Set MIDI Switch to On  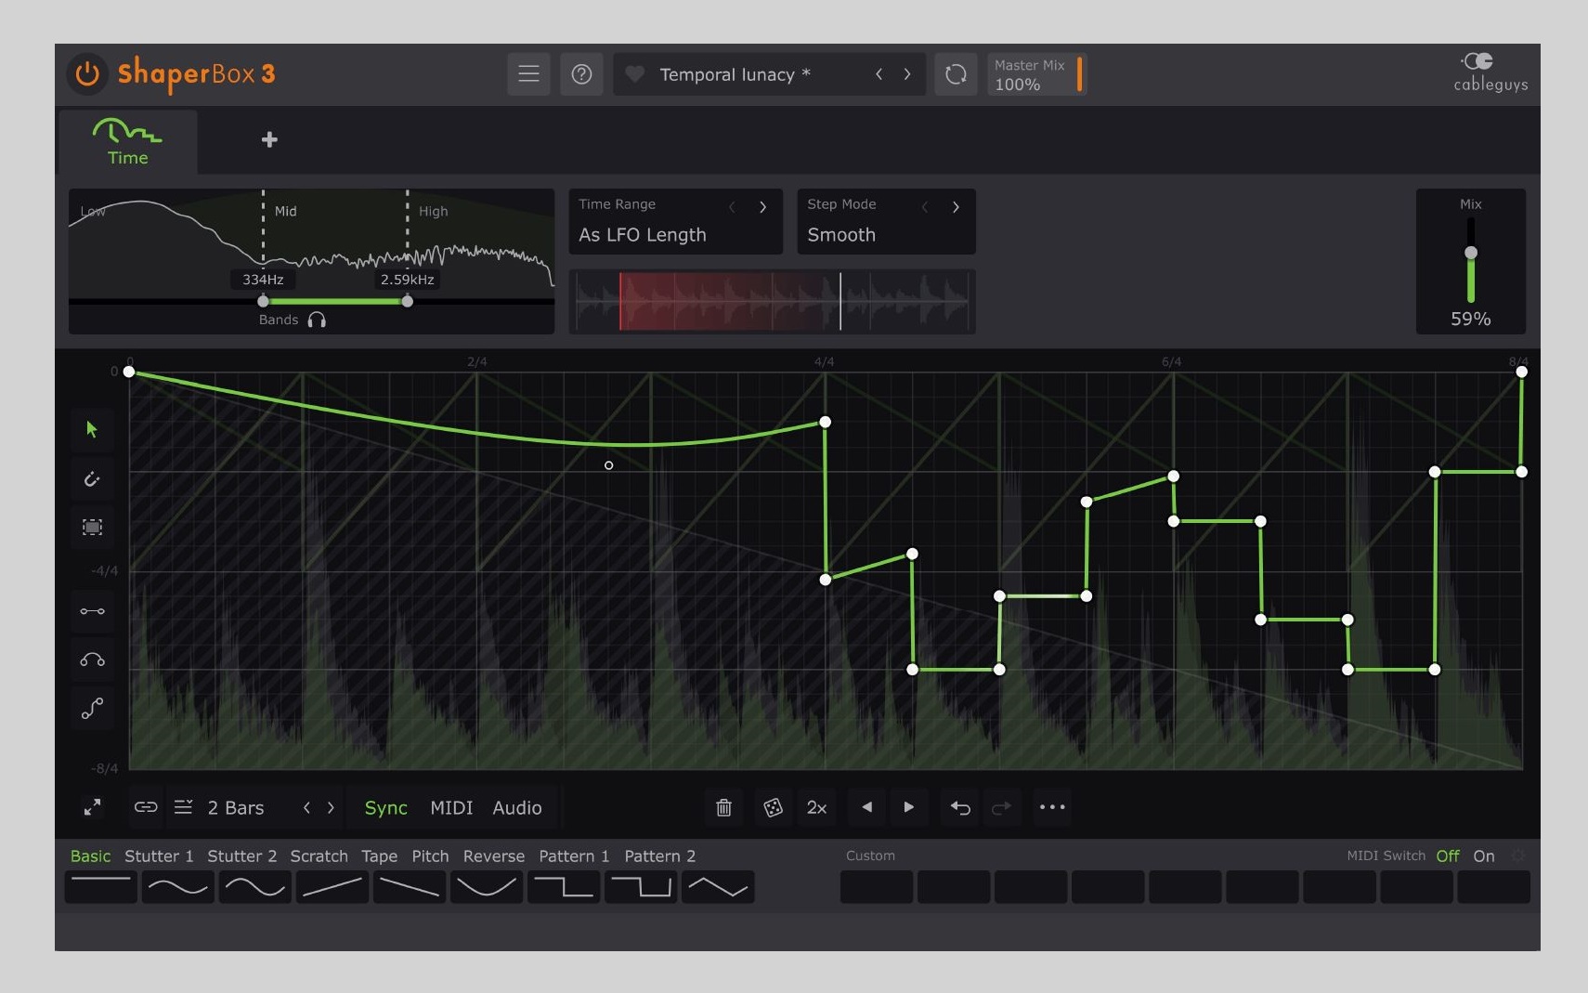(1484, 856)
